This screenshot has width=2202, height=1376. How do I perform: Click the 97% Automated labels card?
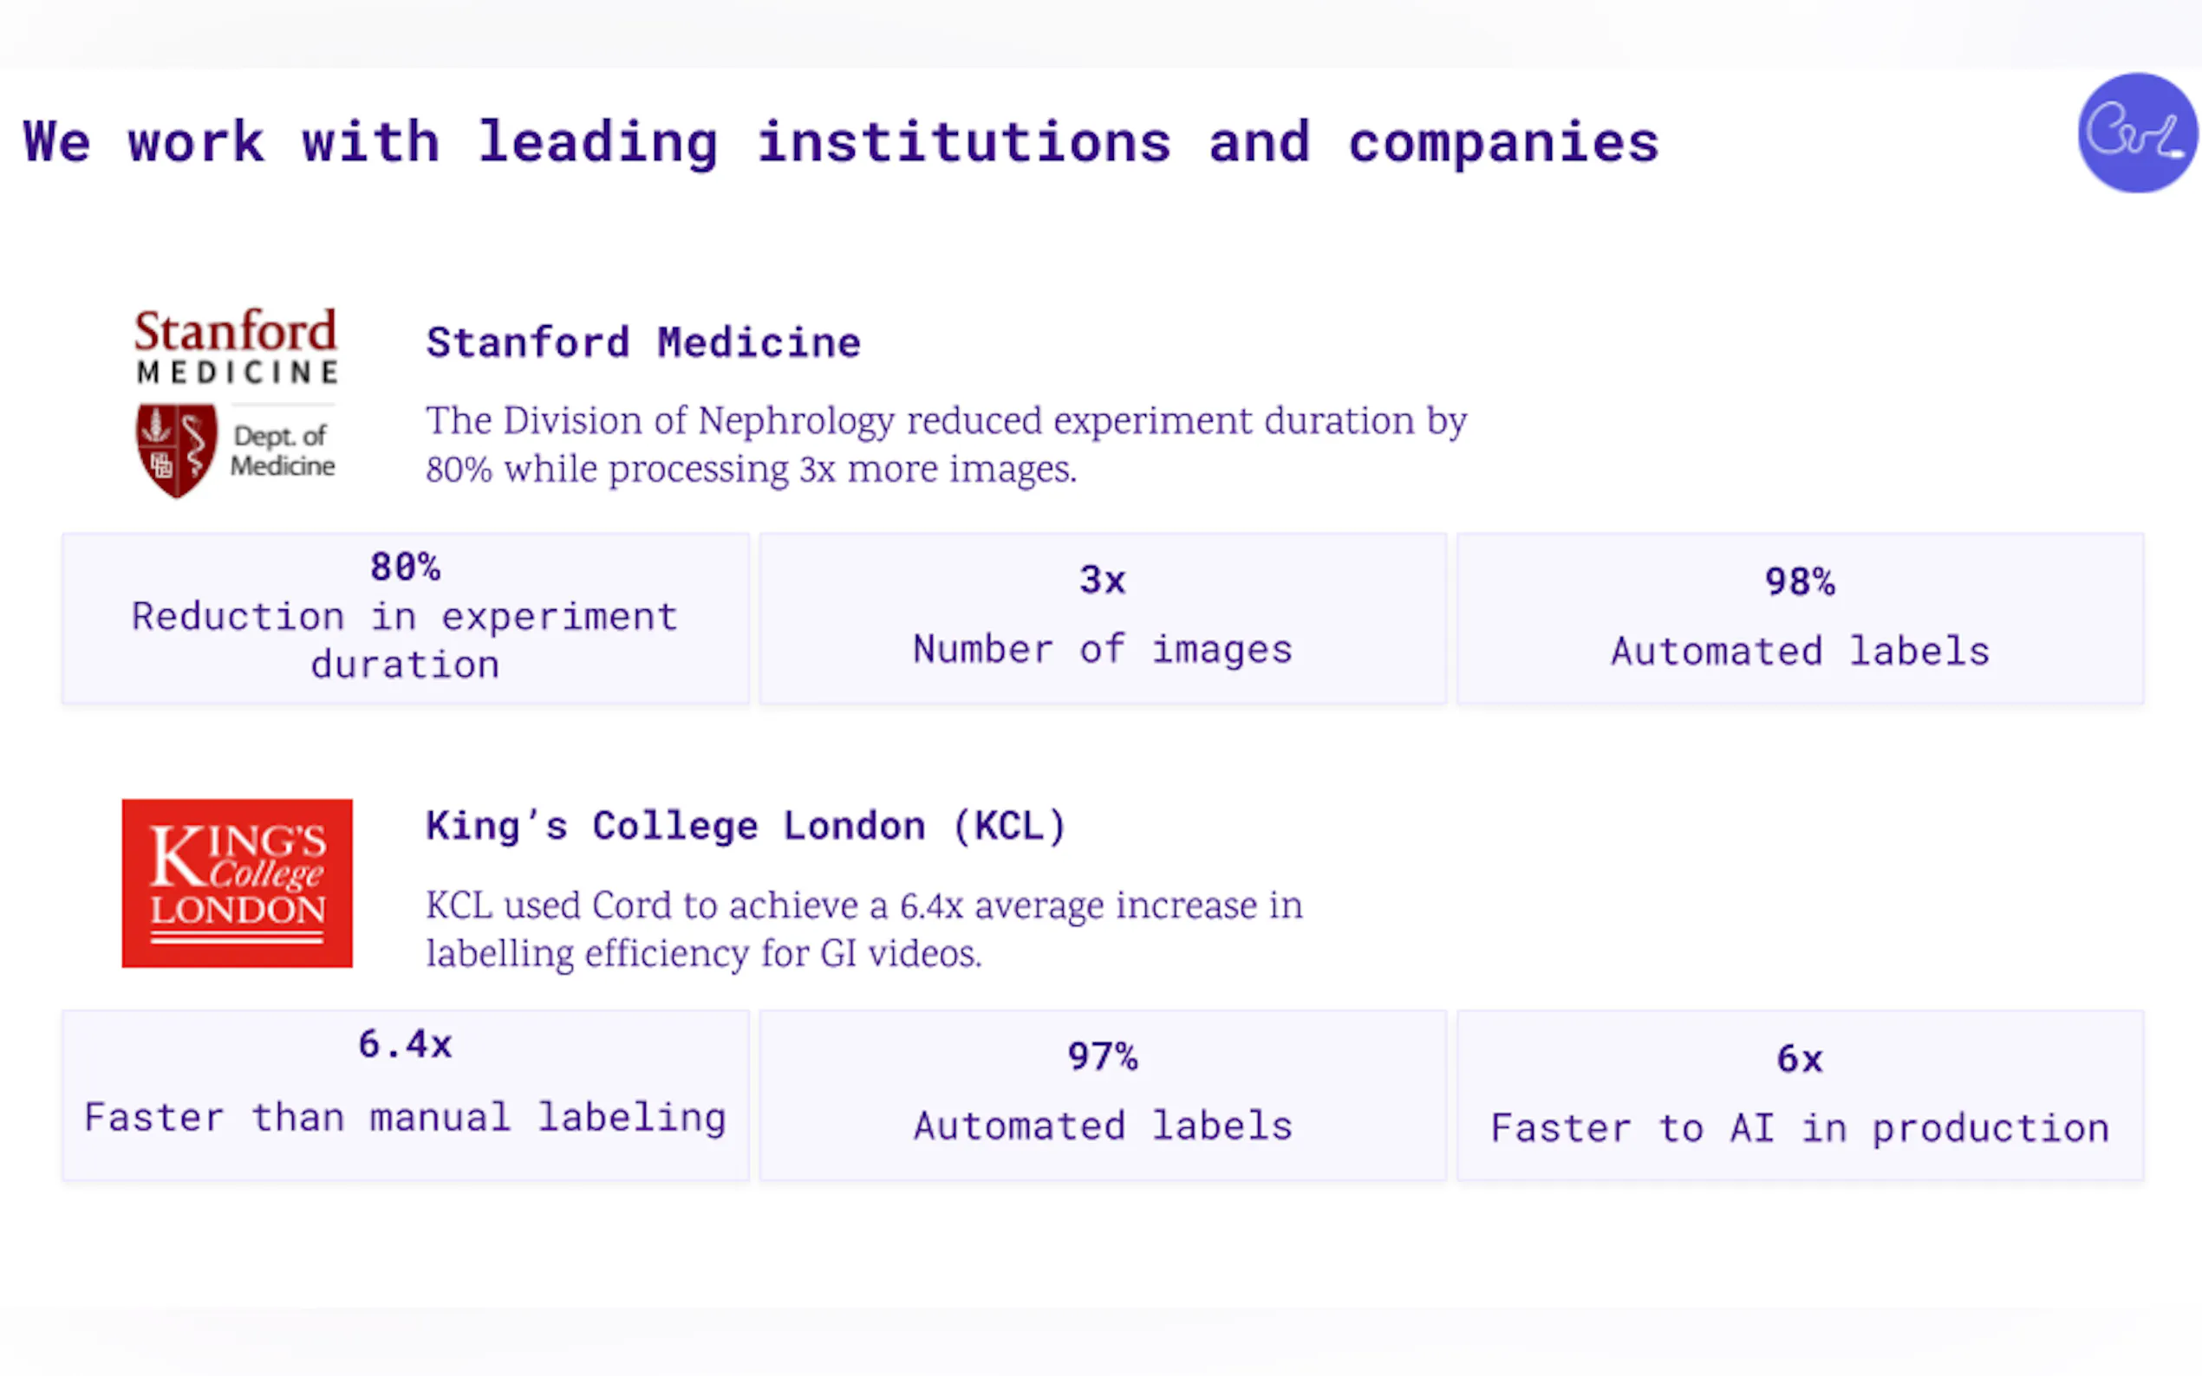(1103, 1094)
